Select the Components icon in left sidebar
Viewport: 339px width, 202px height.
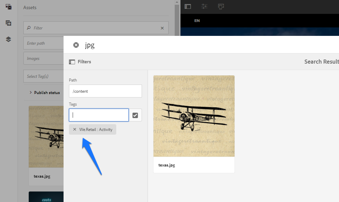8,23
